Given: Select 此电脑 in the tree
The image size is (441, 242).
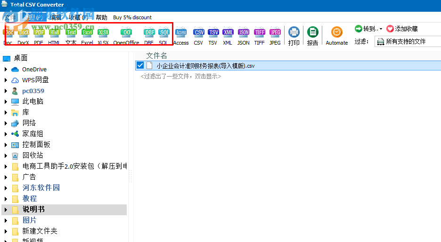Looking at the screenshot, I should (33, 101).
